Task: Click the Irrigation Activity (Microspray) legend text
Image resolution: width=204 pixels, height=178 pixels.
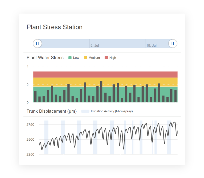Action: pyautogui.click(x=112, y=111)
